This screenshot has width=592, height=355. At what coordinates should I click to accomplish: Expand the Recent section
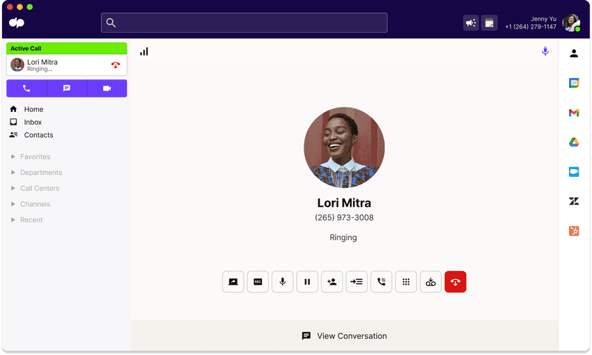pyautogui.click(x=31, y=220)
